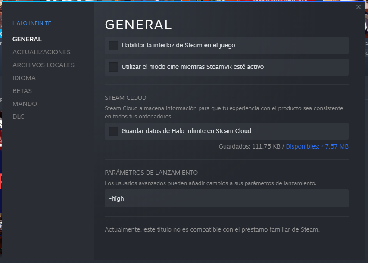Focus the launch parameters field containing -high
This screenshot has width=368, height=263.
point(226,198)
